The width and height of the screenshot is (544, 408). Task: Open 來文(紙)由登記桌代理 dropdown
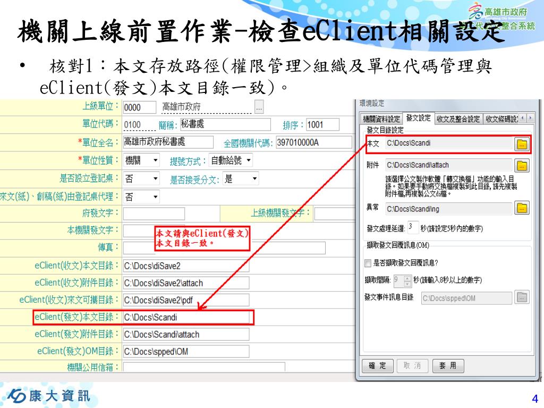(x=141, y=197)
